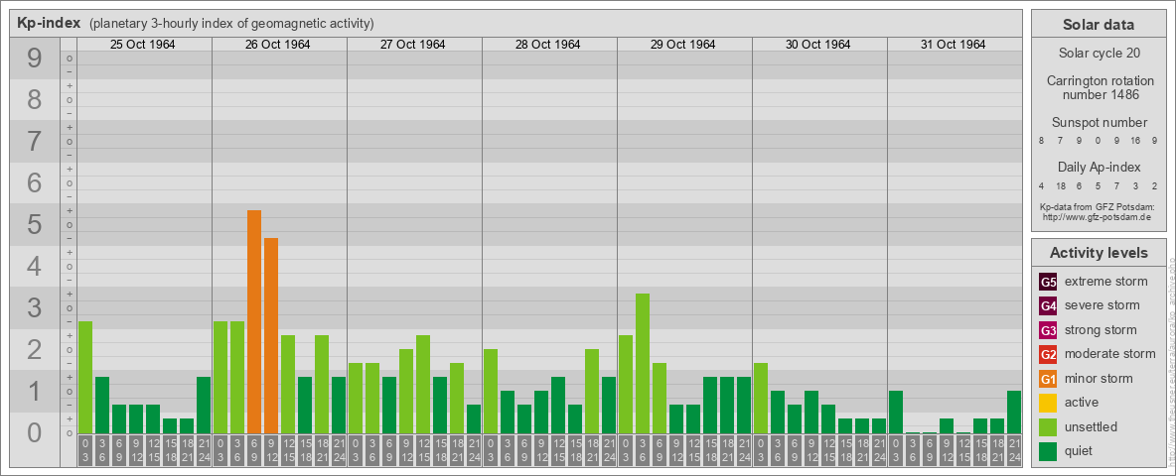Click the large '5' Kp axis label
The width and height of the screenshot is (1176, 476).
point(35,224)
